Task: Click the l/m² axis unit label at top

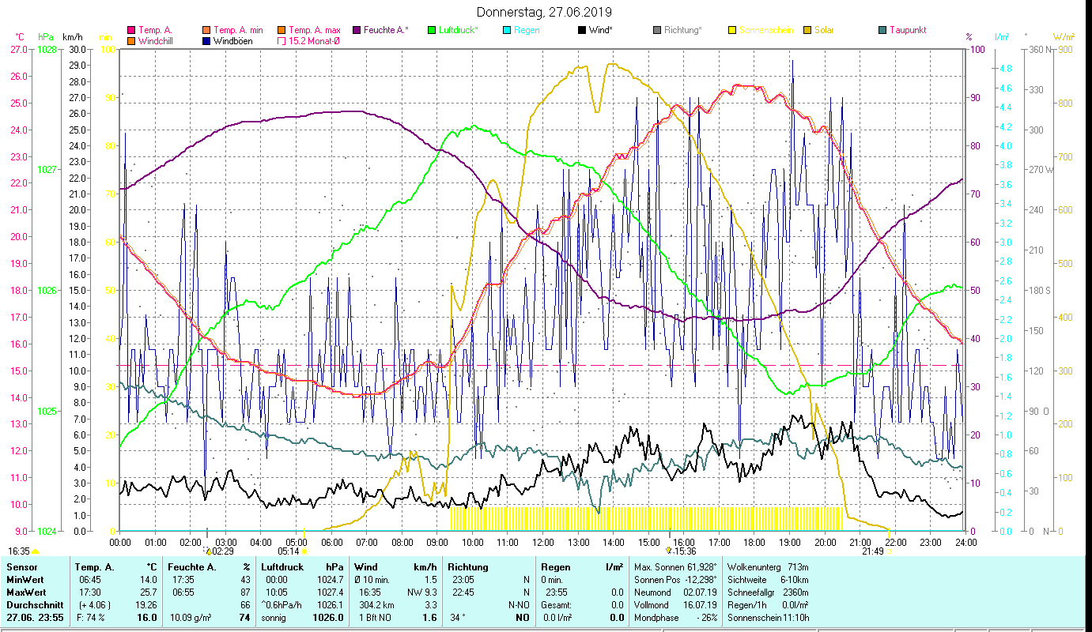Action: pyautogui.click(x=1002, y=37)
